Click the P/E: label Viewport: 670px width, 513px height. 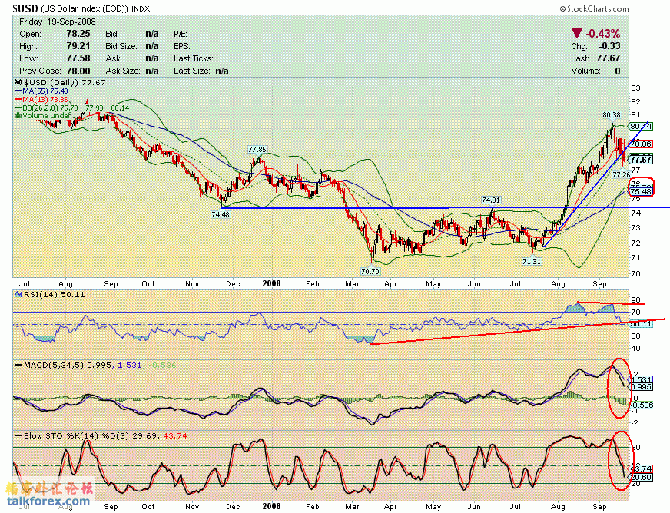[x=181, y=34]
